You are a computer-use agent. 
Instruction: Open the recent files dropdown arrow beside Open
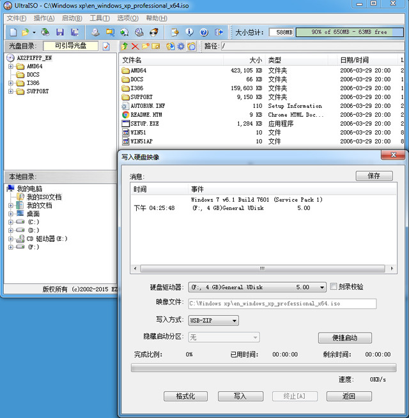(34, 33)
